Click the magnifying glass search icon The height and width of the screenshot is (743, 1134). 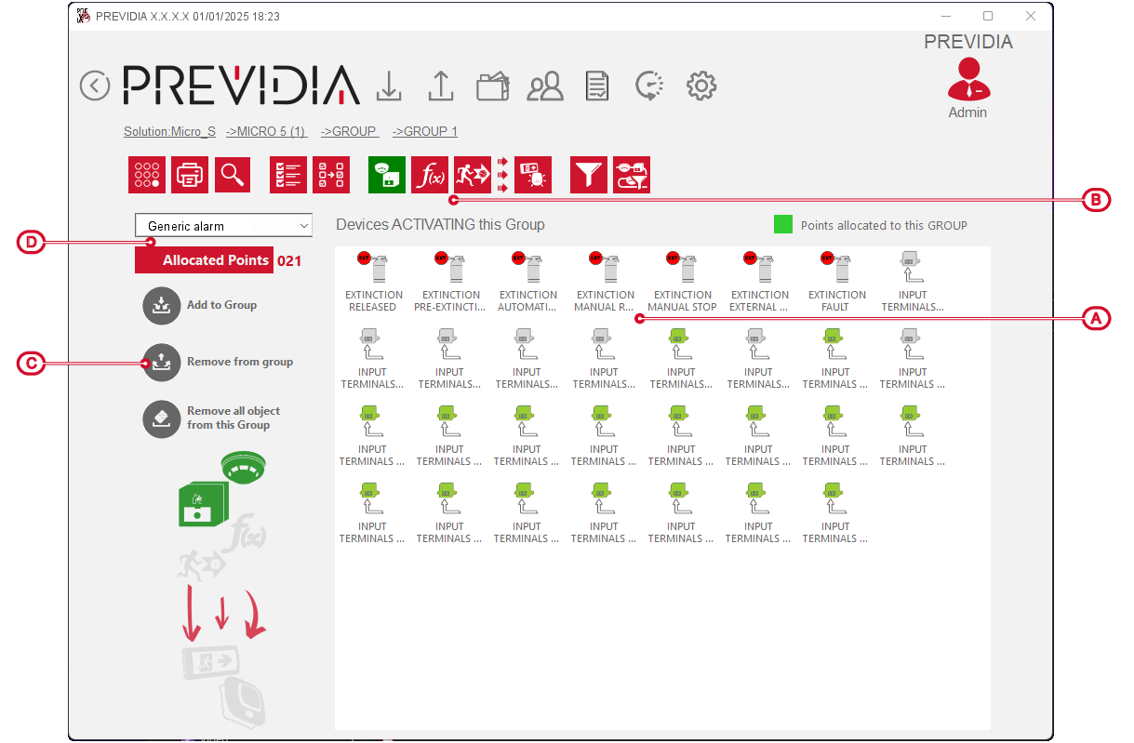[233, 175]
